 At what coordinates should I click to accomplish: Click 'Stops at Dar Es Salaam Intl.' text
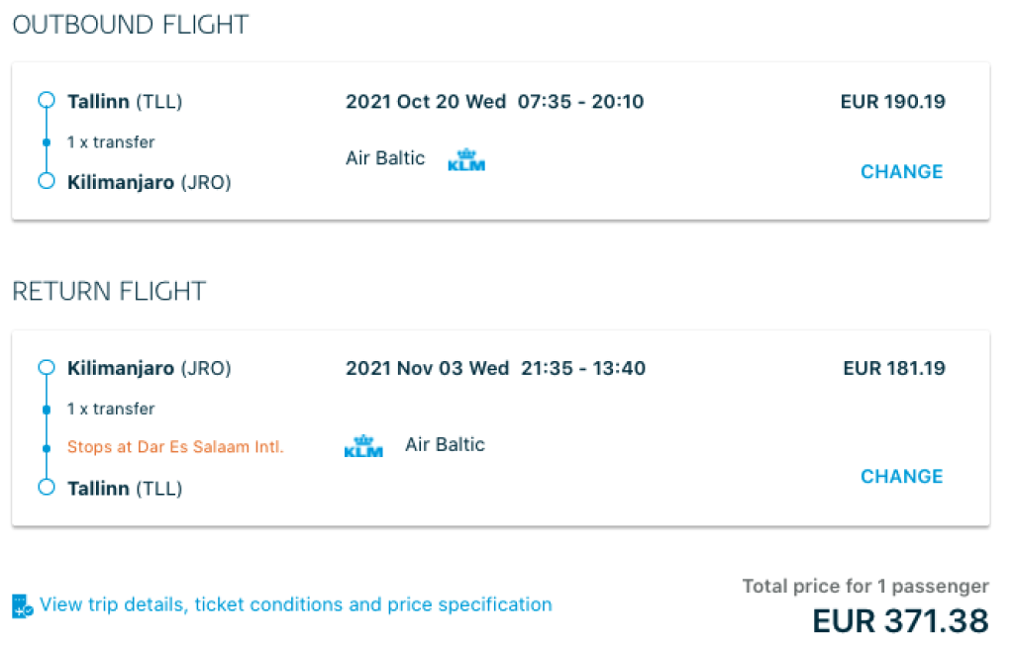[175, 447]
